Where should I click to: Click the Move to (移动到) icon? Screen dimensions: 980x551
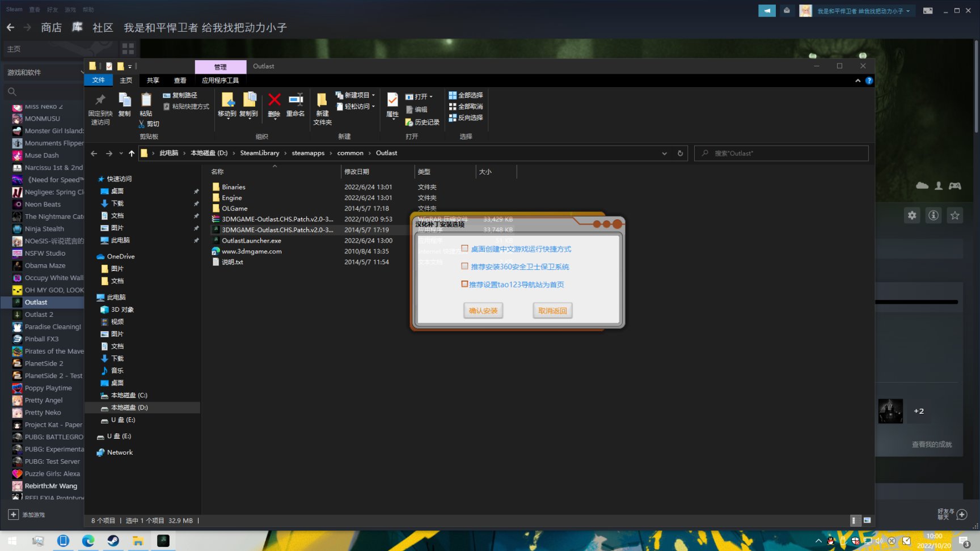click(x=227, y=100)
